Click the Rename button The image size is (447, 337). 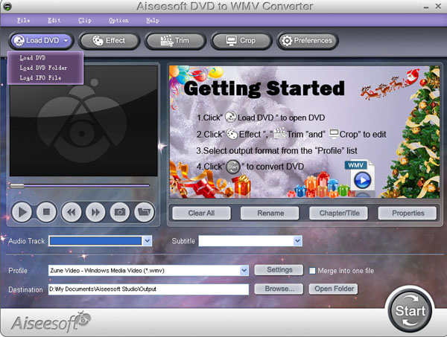(x=270, y=214)
